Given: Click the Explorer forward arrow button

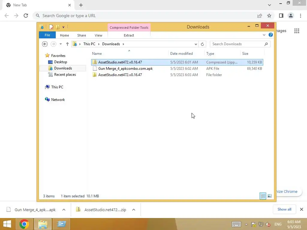Looking at the screenshot, I should tap(53, 44).
